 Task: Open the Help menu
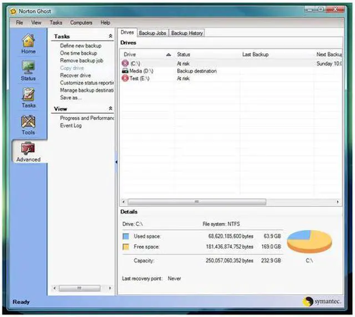105,23
